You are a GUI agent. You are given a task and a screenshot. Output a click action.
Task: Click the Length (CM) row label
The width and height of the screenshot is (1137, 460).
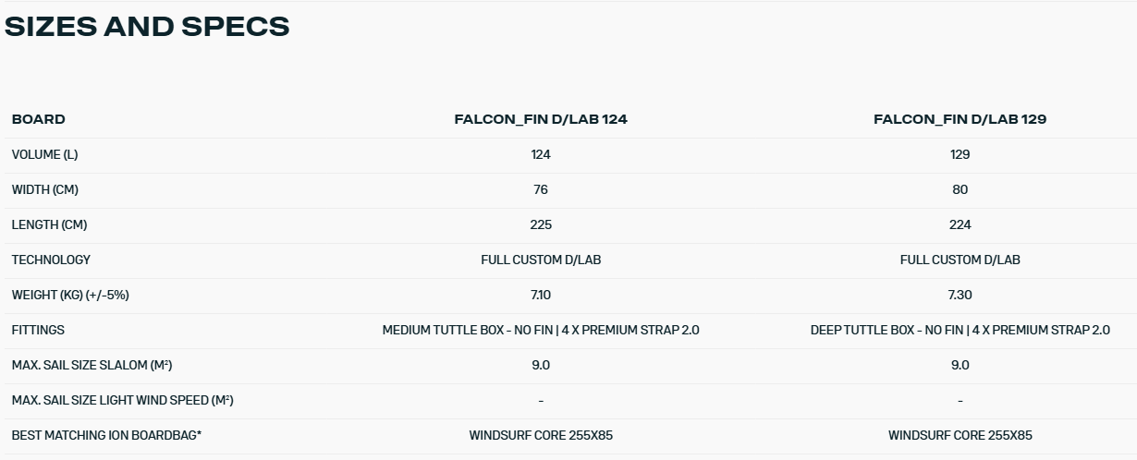pyautogui.click(x=49, y=224)
